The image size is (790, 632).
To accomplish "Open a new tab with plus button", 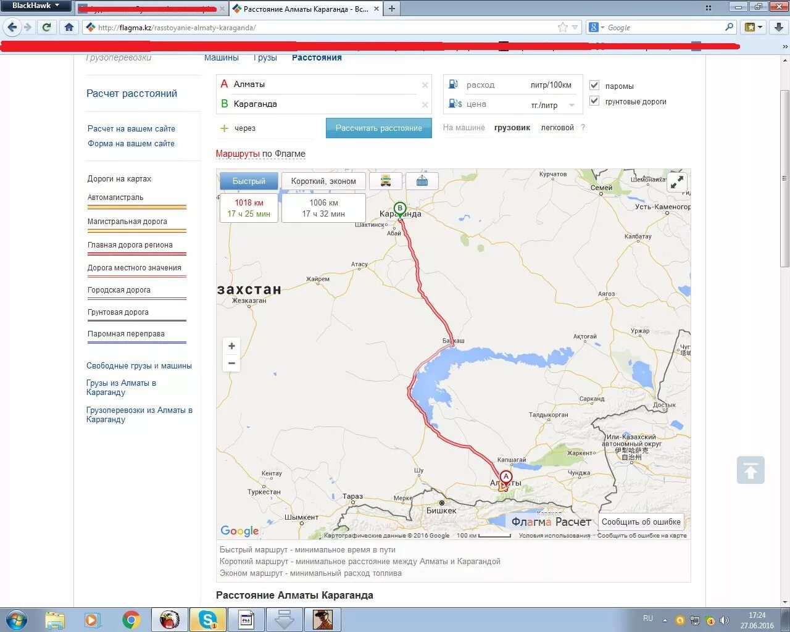I will pyautogui.click(x=391, y=9).
